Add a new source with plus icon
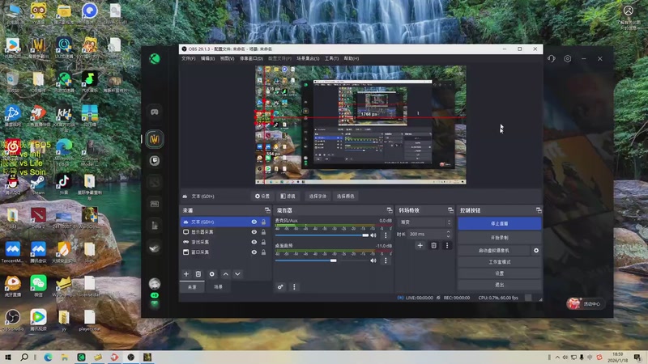This screenshot has height=364, width=648. tap(185, 274)
